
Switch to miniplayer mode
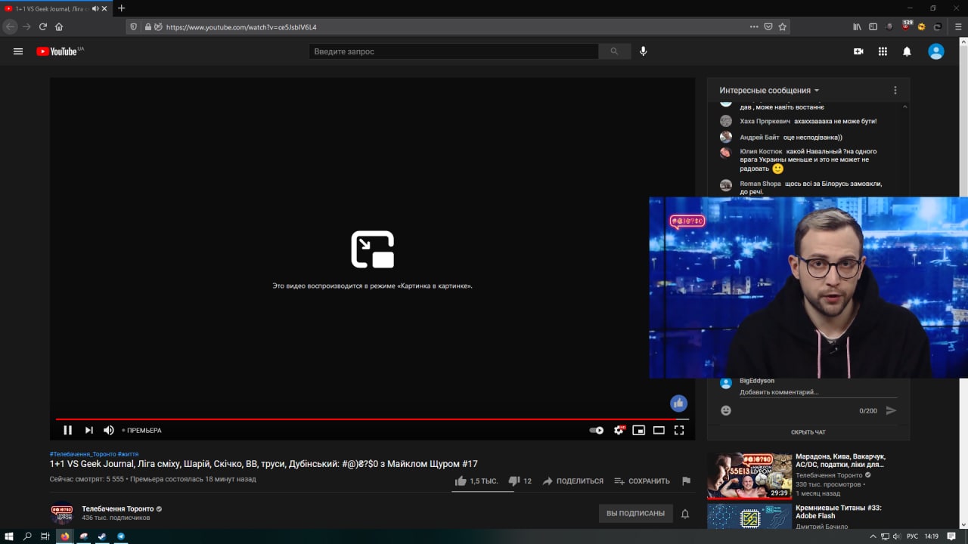click(639, 430)
